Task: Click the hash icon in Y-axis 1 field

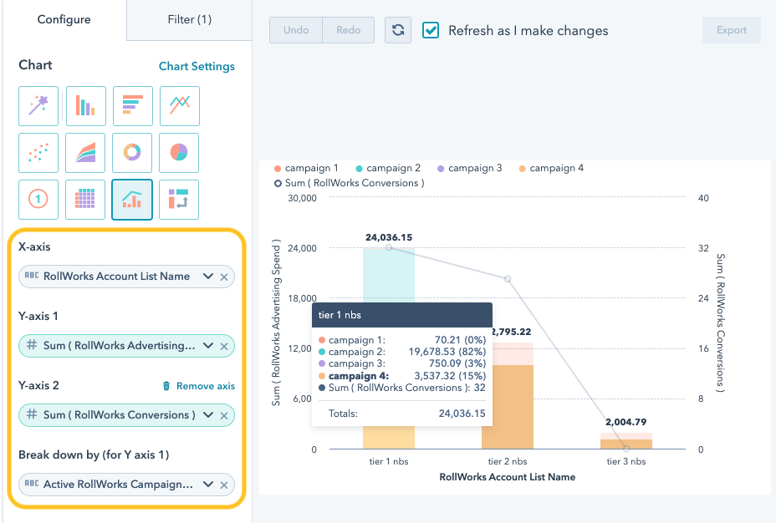Action: click(32, 345)
